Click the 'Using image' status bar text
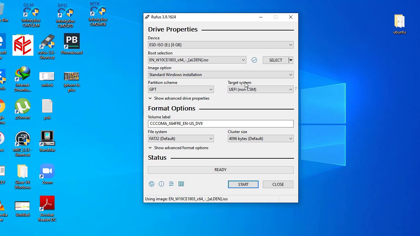The image size is (420, 236). point(186,199)
